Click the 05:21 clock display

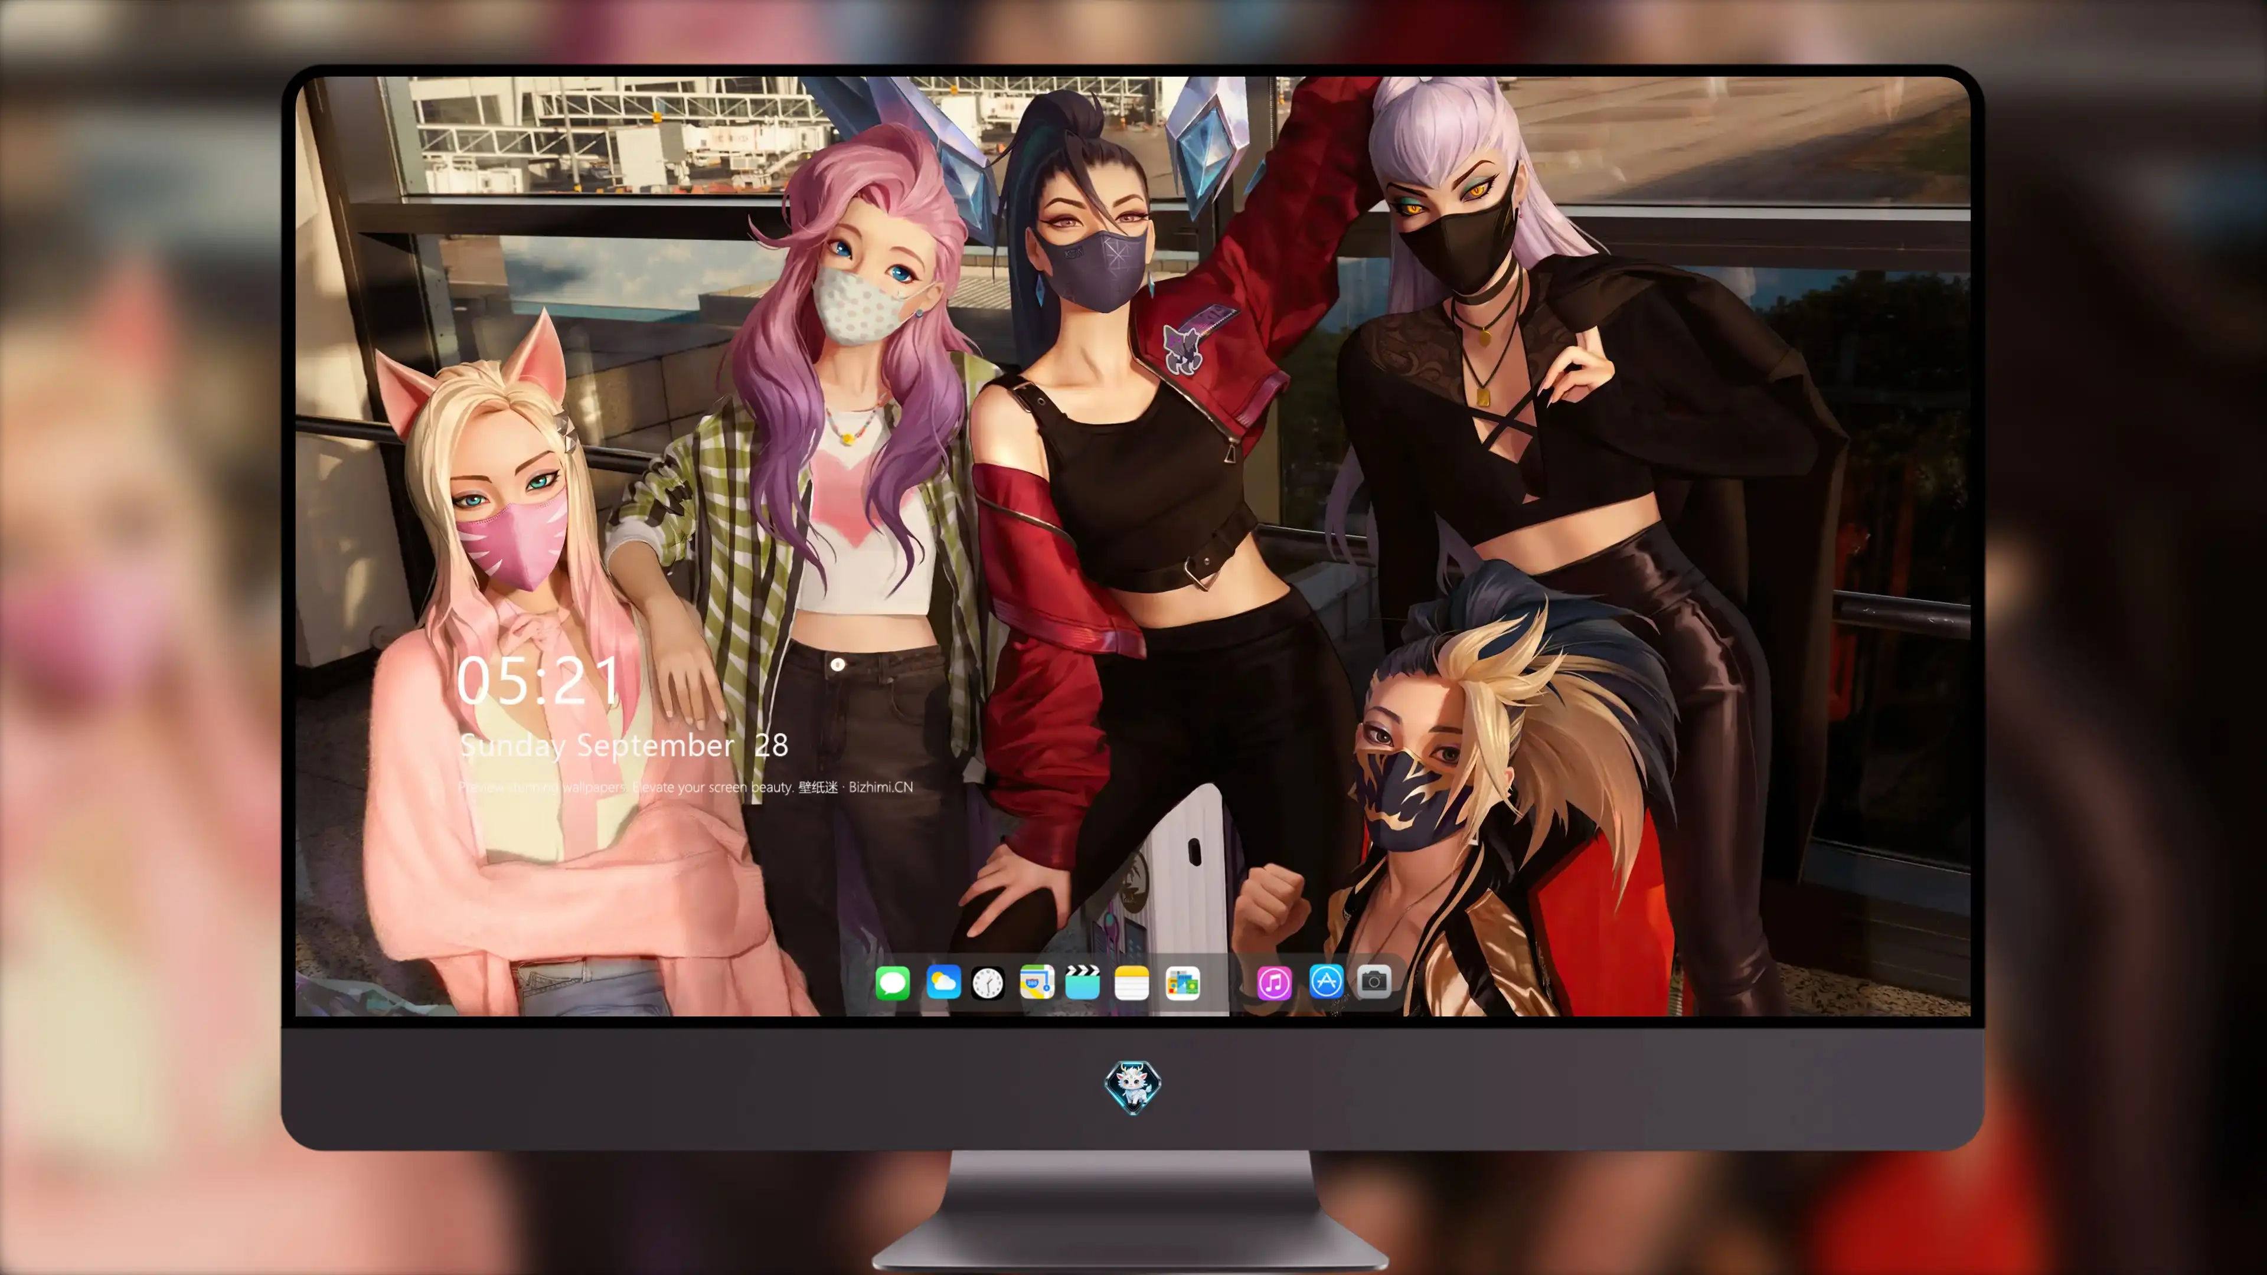pos(538,680)
